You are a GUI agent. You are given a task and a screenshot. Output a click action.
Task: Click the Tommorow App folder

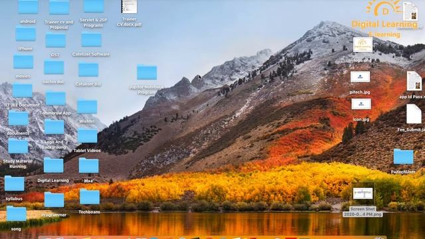click(56, 98)
